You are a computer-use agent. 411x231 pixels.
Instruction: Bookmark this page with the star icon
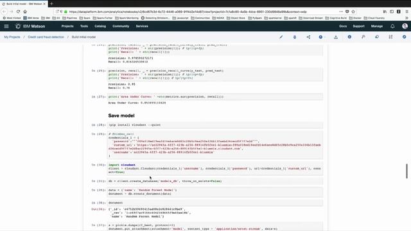pos(353,12)
